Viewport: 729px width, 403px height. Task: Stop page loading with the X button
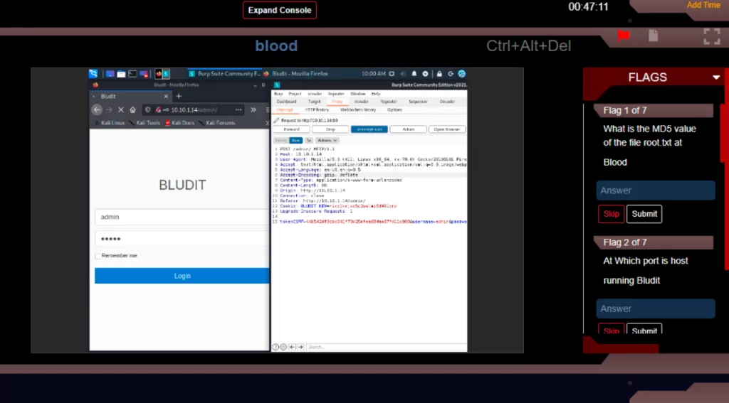click(121, 110)
